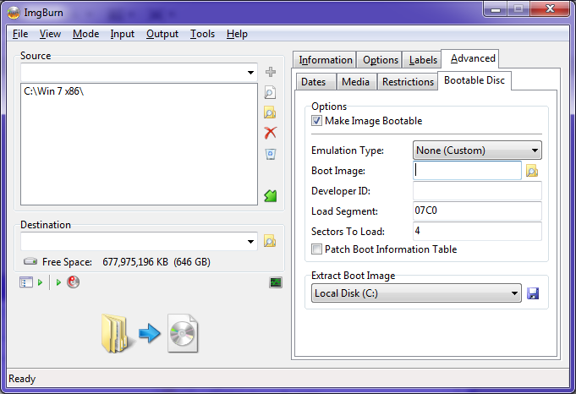Open the Source dropdown list

250,73
